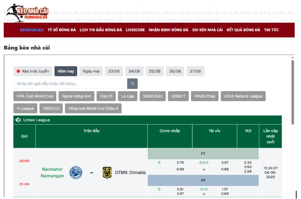
Task: Click the OTMK Olmaliq club crest
Action: [107, 172]
